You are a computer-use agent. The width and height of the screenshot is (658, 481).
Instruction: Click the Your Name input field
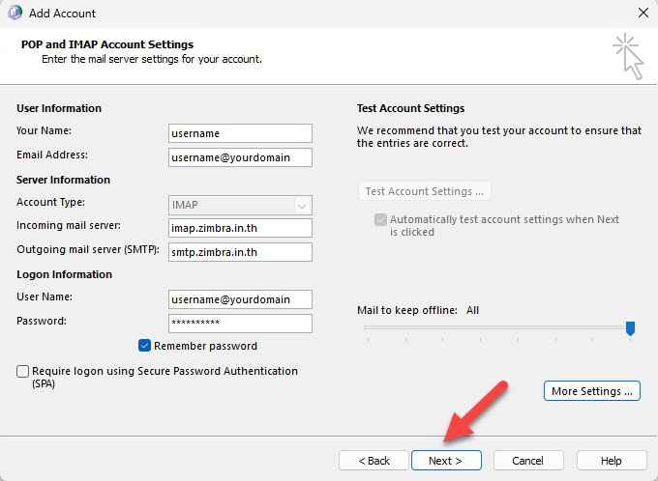240,133
